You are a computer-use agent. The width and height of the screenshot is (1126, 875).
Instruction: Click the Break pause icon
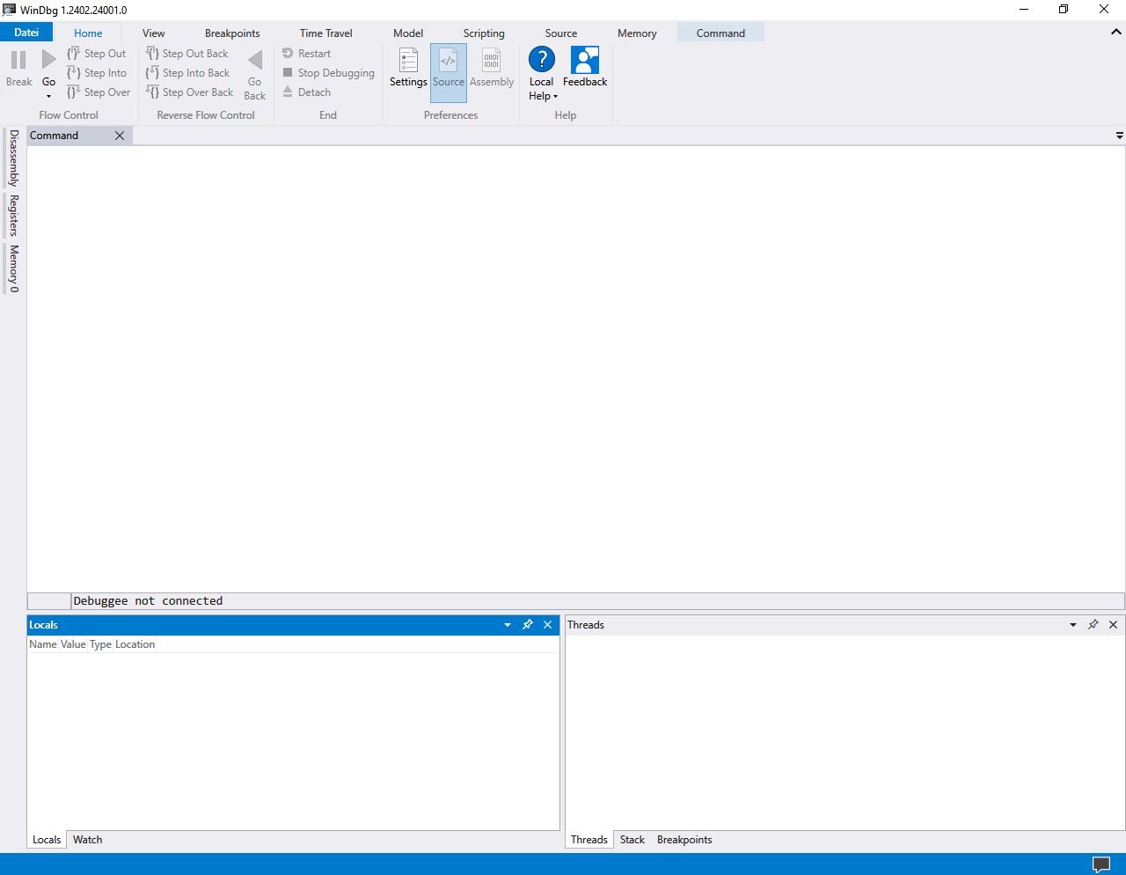pyautogui.click(x=18, y=60)
